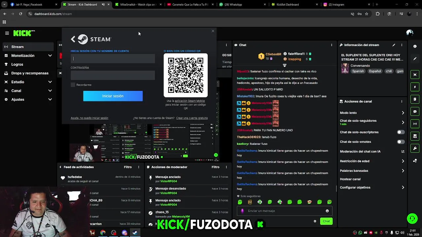Screen dimensions: 422x237
Task: Open the emoji picker in the message box
Action: point(327,211)
